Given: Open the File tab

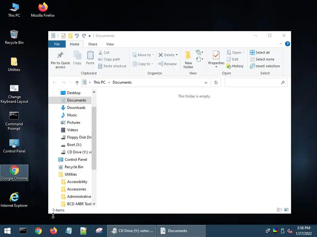Looking at the screenshot, I should [x=57, y=44].
